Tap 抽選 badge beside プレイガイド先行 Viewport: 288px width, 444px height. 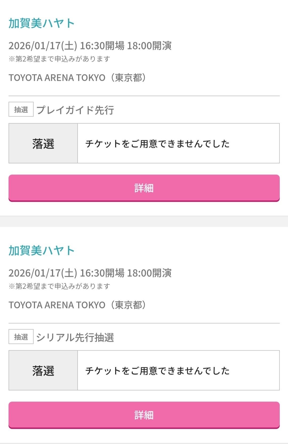(x=21, y=109)
